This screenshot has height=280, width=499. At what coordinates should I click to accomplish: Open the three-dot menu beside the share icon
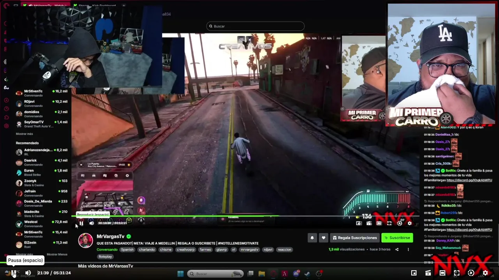[x=408, y=250]
